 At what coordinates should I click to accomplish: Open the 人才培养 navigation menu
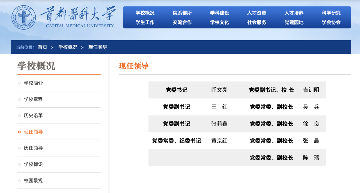click(x=294, y=13)
